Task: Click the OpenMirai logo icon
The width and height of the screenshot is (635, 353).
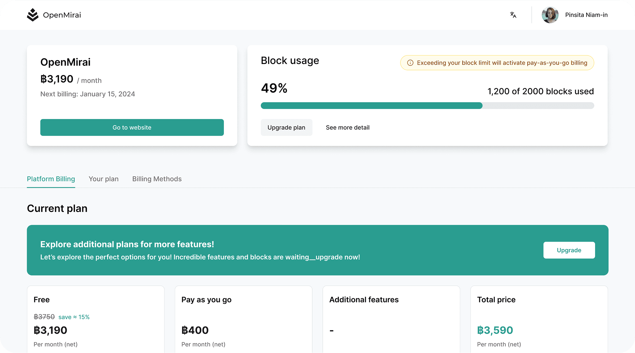Action: (33, 15)
